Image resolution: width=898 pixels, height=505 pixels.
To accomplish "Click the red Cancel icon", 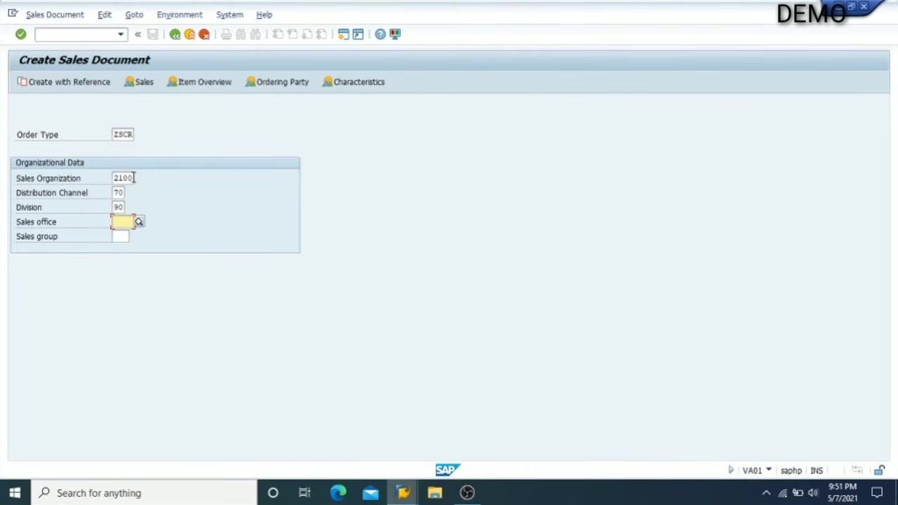I will [204, 34].
